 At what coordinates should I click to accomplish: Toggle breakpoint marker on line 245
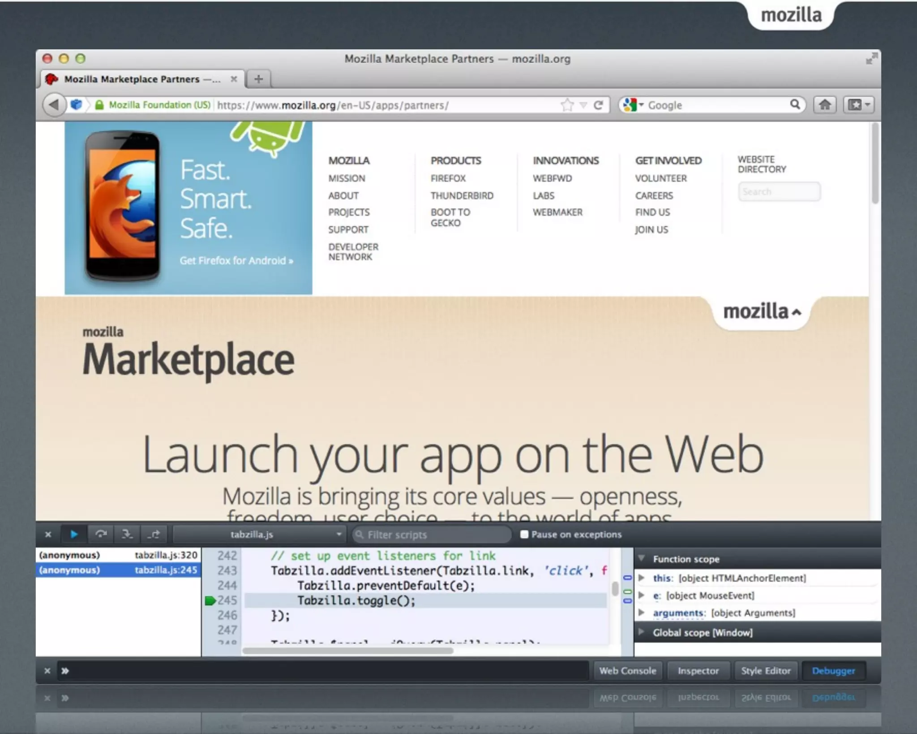[x=210, y=600]
